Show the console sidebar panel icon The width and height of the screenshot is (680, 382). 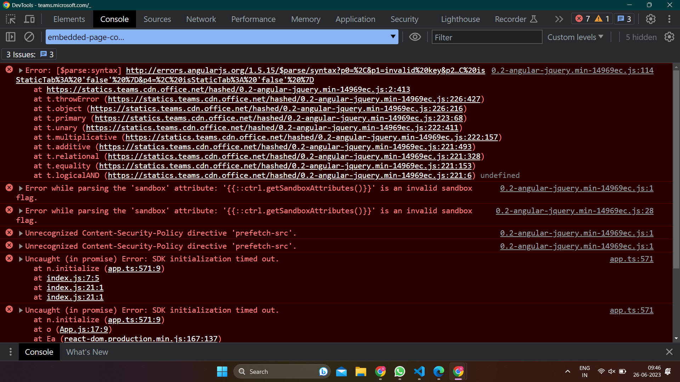(x=11, y=37)
